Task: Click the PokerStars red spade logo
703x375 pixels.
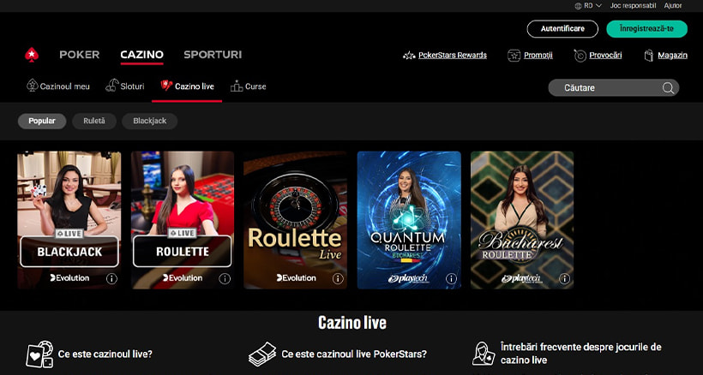Action: [32, 55]
